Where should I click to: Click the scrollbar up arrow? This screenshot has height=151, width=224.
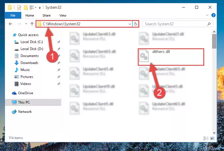pos(214,32)
